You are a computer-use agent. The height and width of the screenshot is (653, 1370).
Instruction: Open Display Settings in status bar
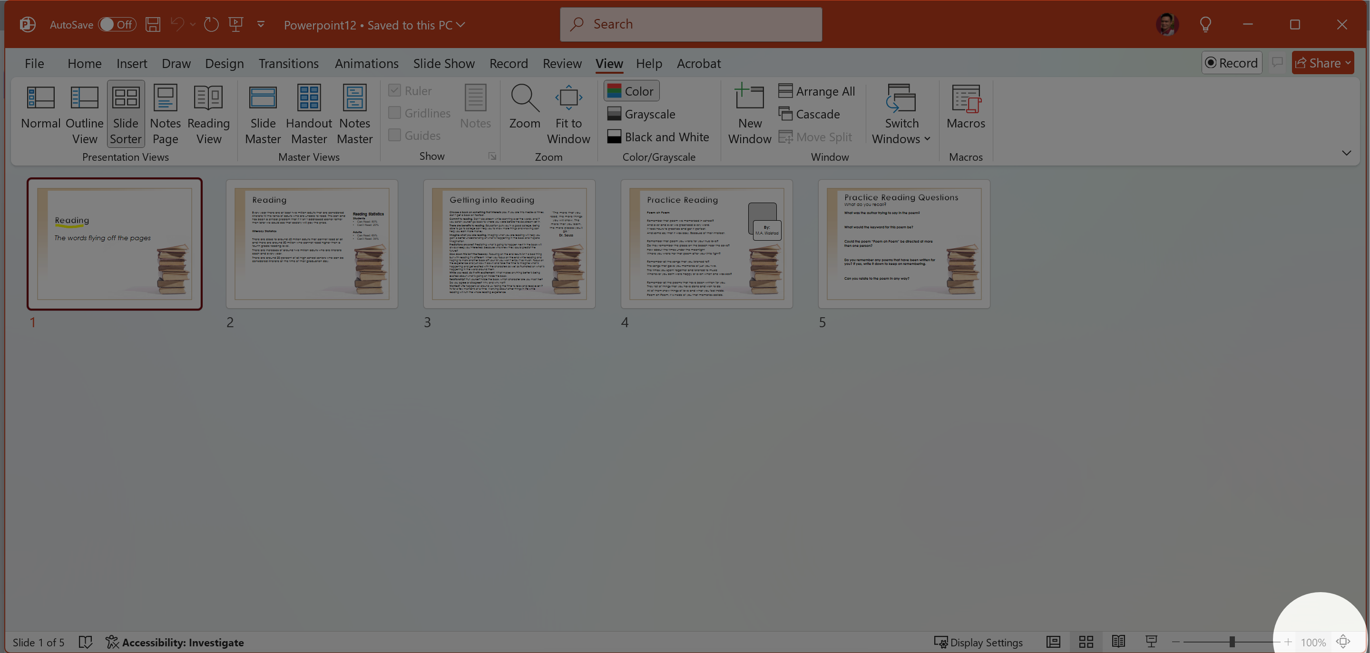tap(978, 642)
